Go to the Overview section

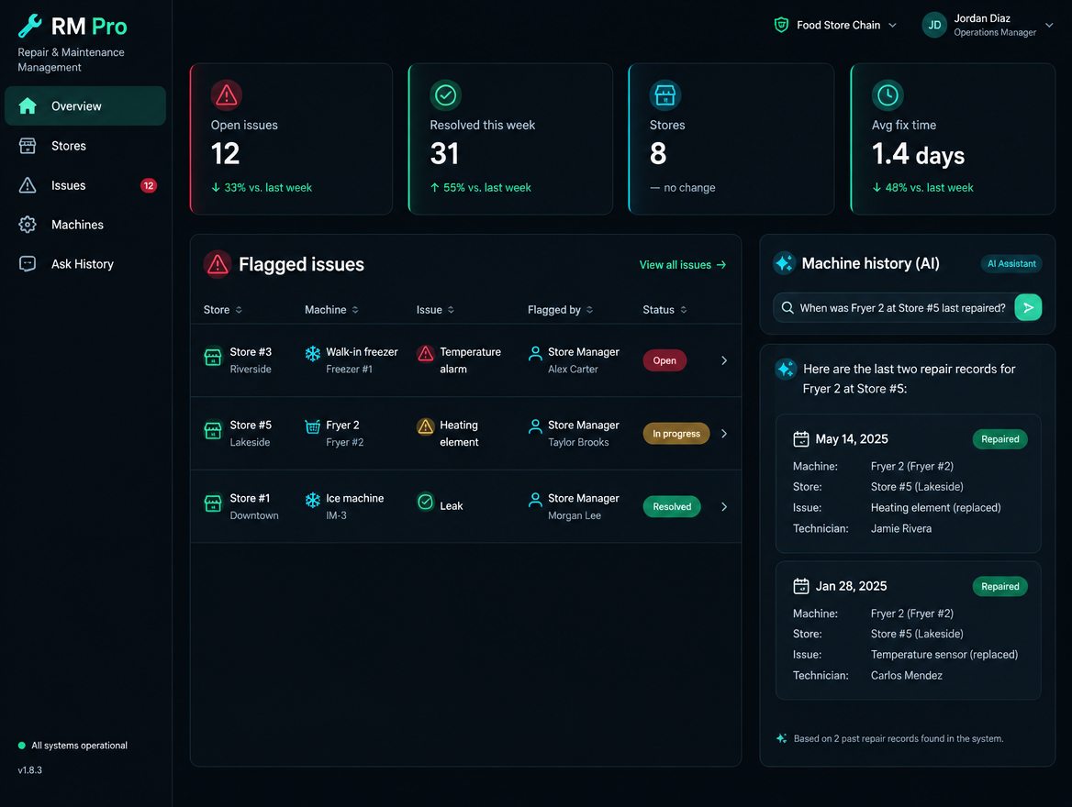[85, 105]
